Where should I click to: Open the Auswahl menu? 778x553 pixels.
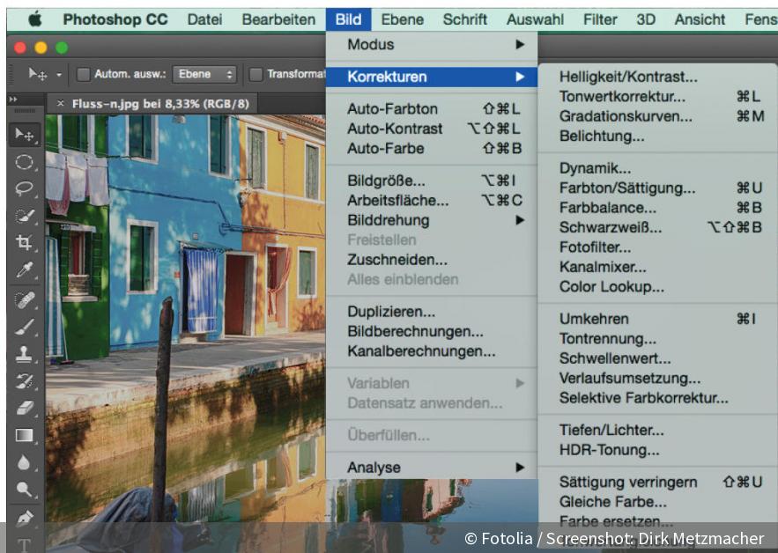(x=535, y=19)
